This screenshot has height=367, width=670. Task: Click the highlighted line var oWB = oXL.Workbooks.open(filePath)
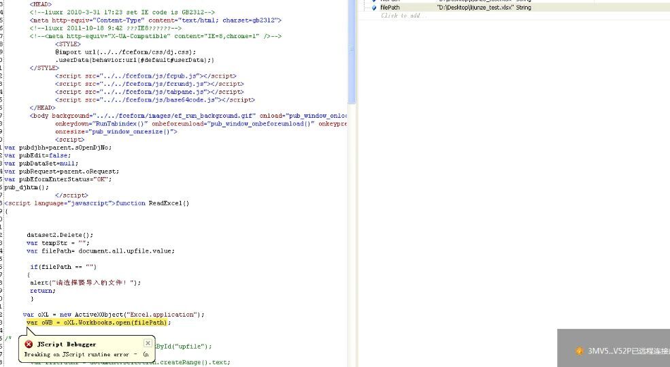99,323
